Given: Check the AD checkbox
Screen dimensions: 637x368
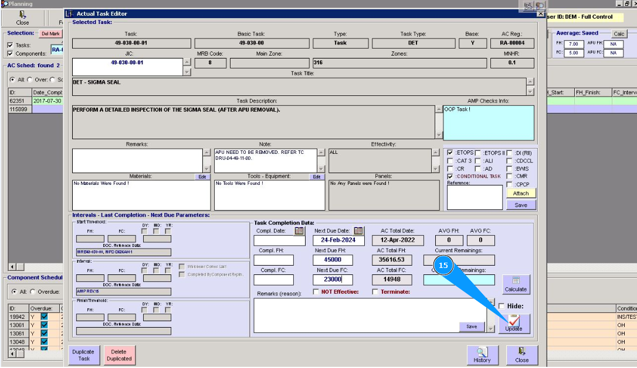Looking at the screenshot, I should coord(477,168).
